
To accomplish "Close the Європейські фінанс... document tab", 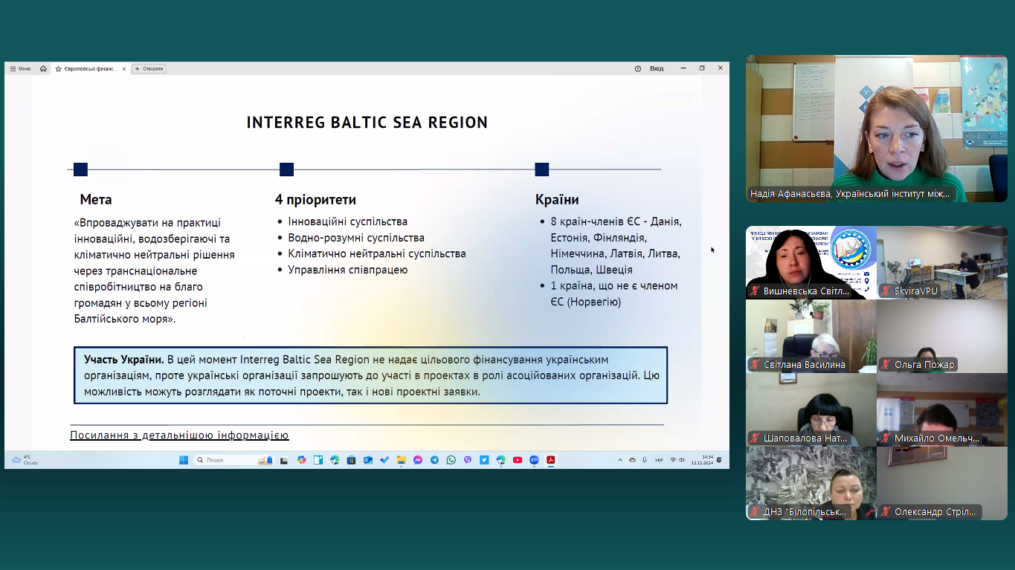I will click(x=123, y=68).
